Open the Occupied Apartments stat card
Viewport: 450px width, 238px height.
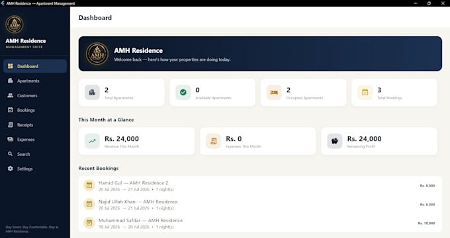[303, 93]
